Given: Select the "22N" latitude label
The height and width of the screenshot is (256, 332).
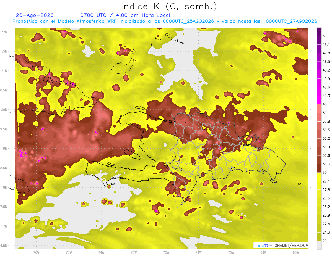Looking at the screenshot, I should coord(4,32).
